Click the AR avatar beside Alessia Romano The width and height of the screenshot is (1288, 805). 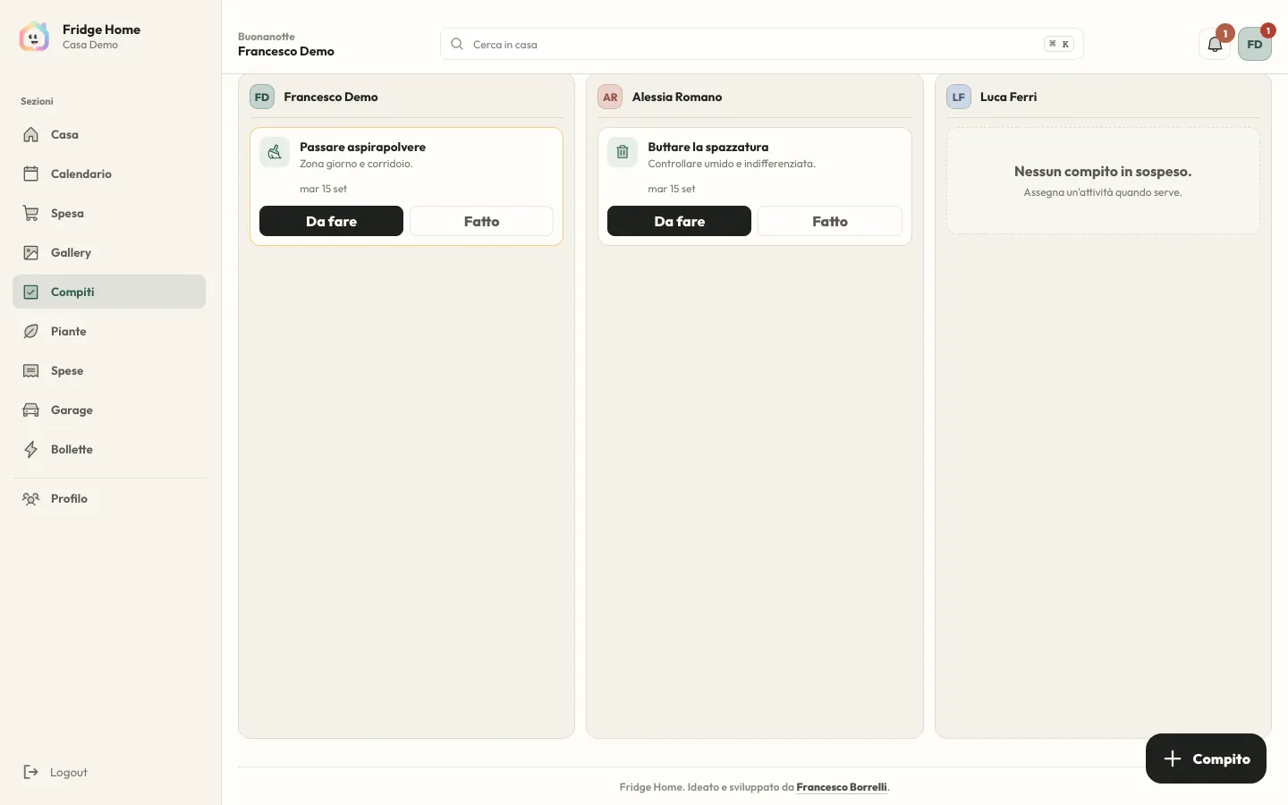[x=610, y=97]
